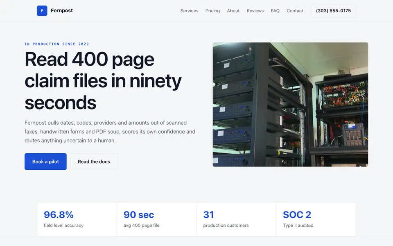Open the Read the docs button
Screen dimensions: 393x246
[x=94, y=162]
